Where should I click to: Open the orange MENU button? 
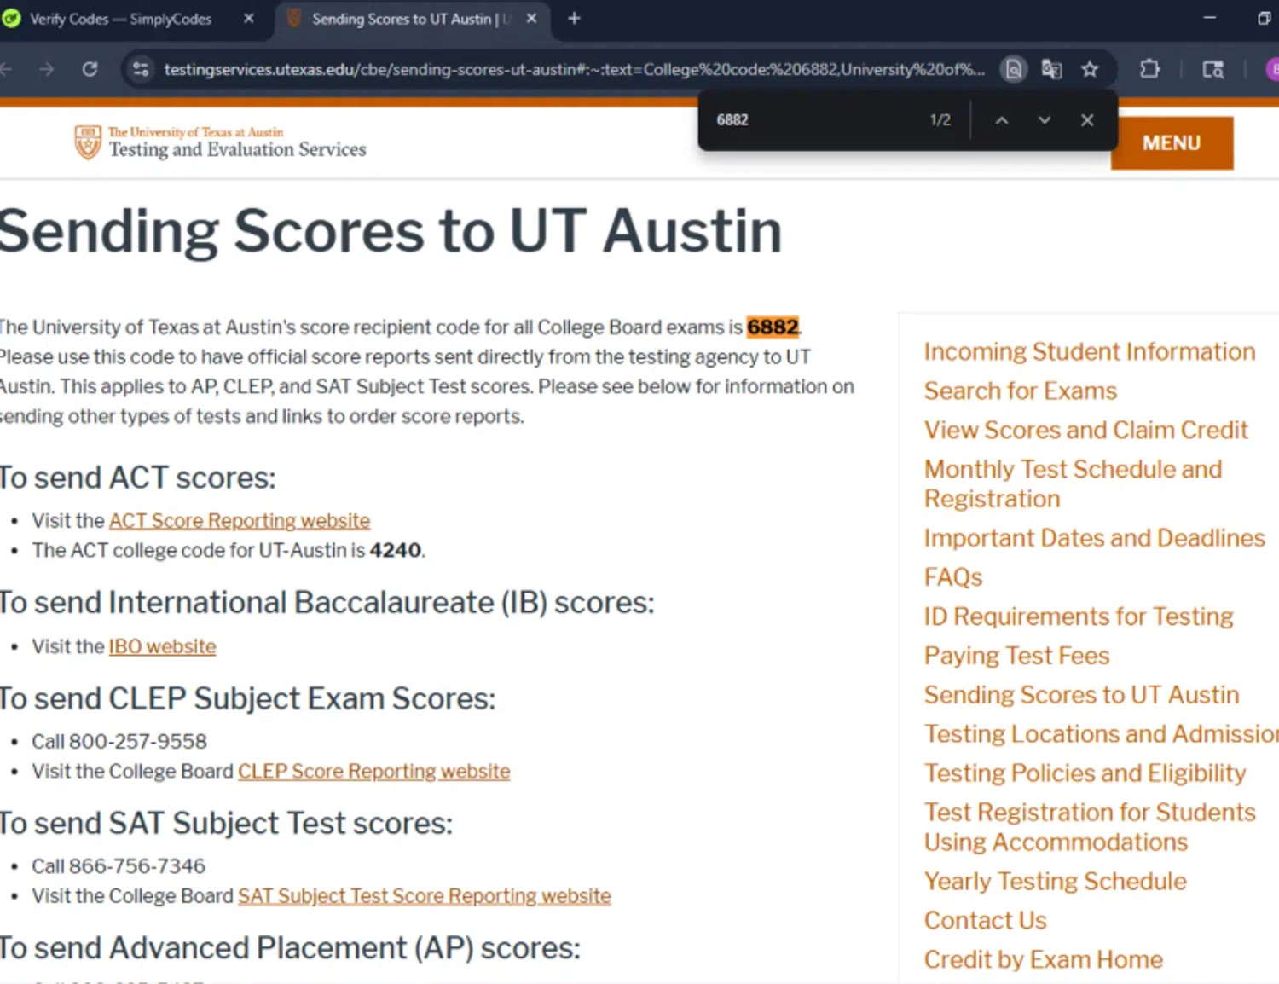click(1172, 142)
